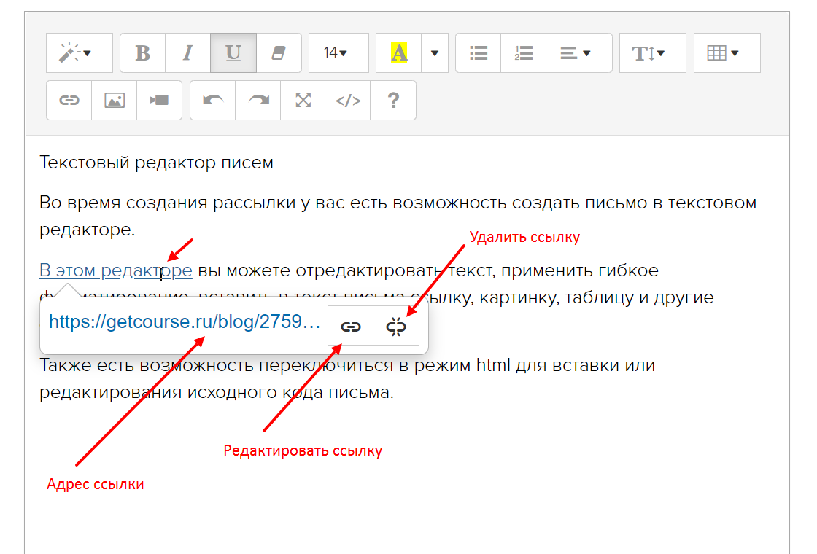Switch to HTML code view
Viewport: 817px width, 554px height.
348,100
